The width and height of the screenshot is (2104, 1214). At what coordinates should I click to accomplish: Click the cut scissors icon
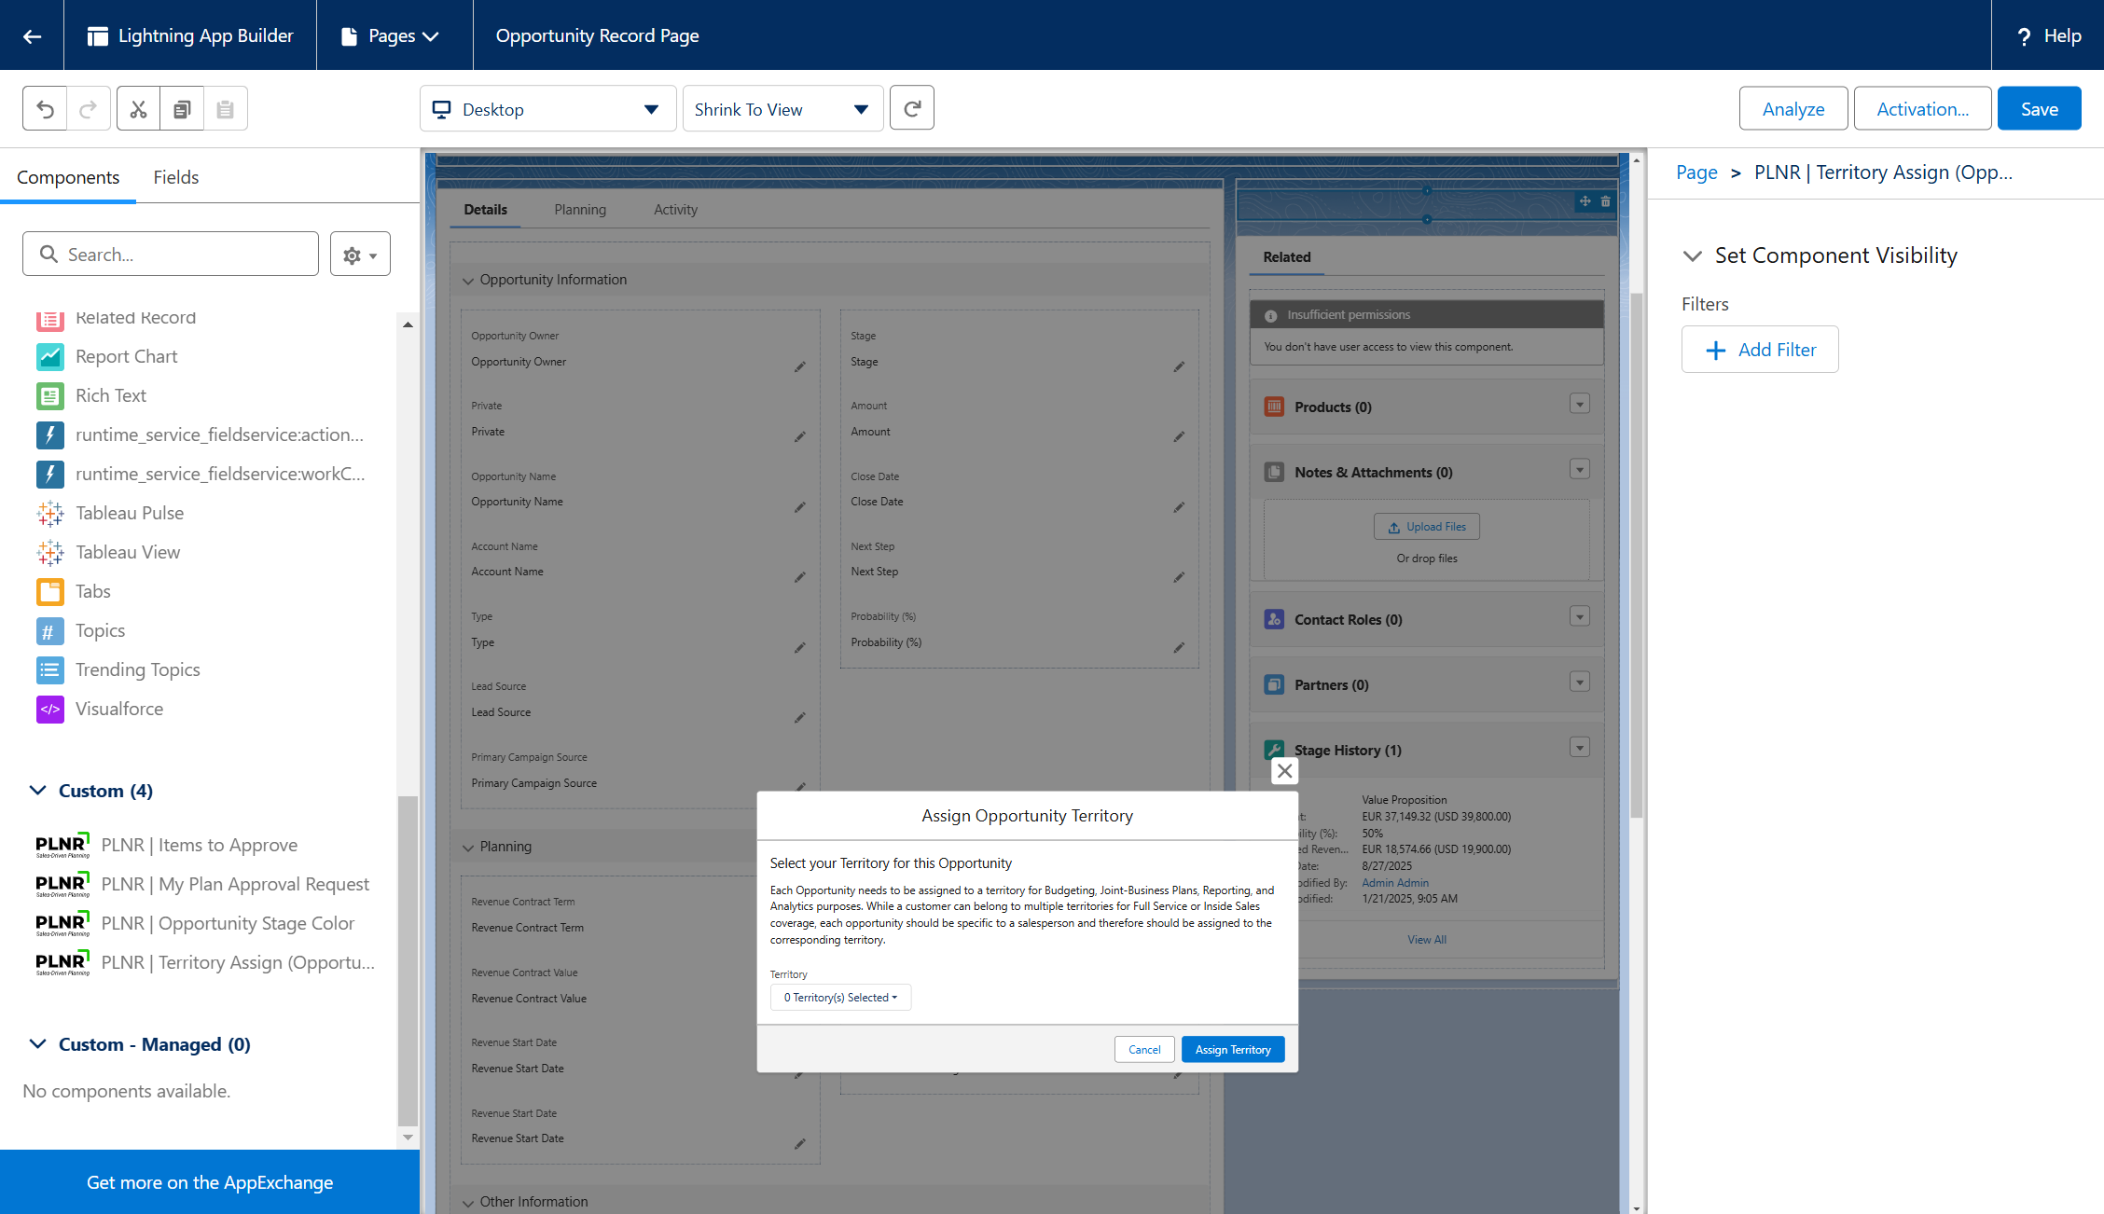point(138,109)
